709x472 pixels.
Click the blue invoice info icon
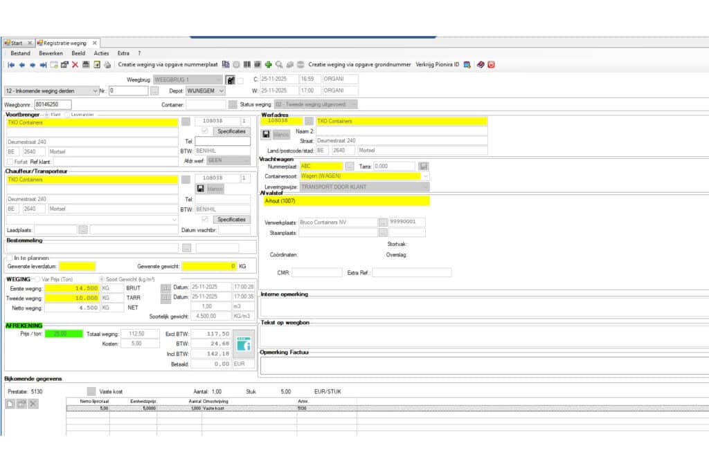coord(244,344)
